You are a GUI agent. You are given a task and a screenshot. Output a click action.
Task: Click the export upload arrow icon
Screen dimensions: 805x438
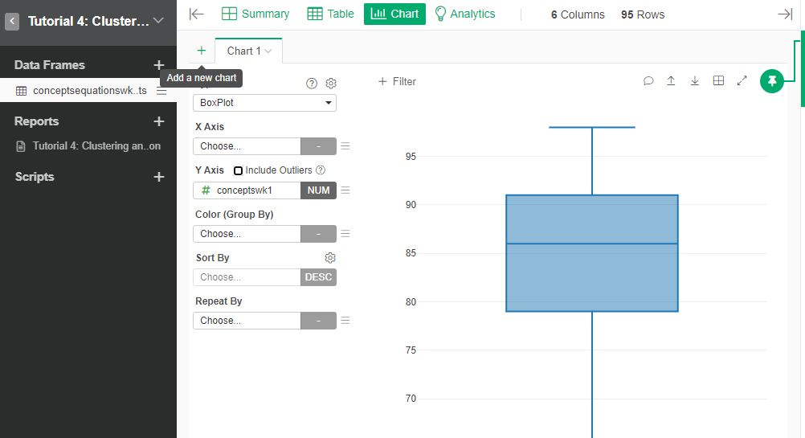pos(671,81)
